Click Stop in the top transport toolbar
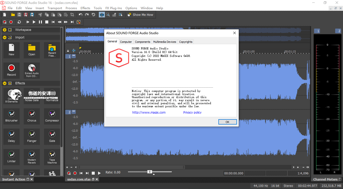This screenshot has height=189, width=343. [47, 22]
